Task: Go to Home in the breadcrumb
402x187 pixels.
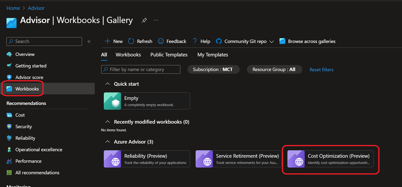Action: coord(13,8)
